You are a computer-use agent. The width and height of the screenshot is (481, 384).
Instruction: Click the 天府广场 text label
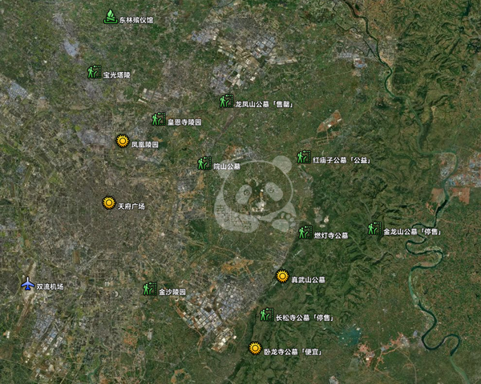click(131, 206)
